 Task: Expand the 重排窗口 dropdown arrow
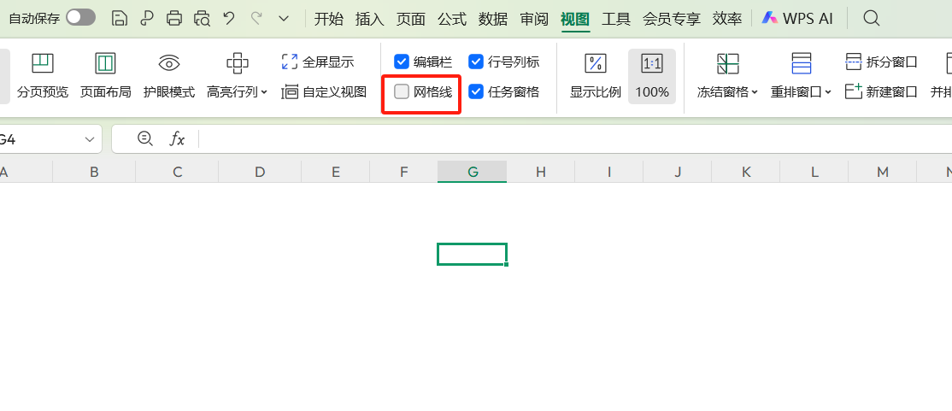click(829, 92)
